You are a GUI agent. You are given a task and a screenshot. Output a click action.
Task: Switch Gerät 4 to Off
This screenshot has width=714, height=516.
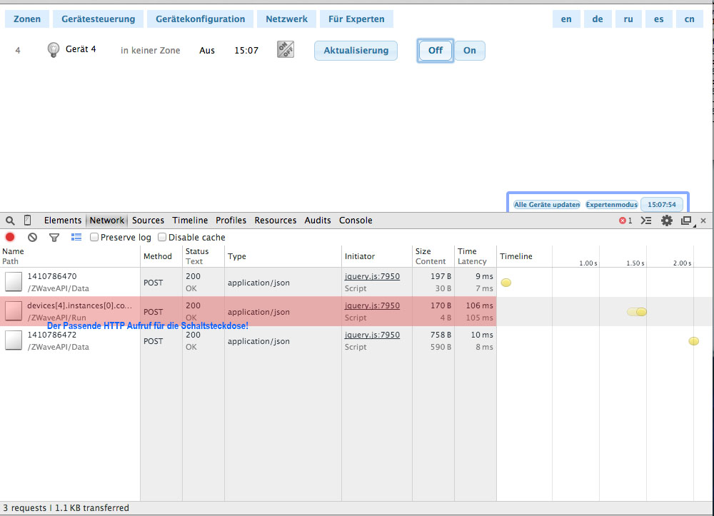(436, 51)
